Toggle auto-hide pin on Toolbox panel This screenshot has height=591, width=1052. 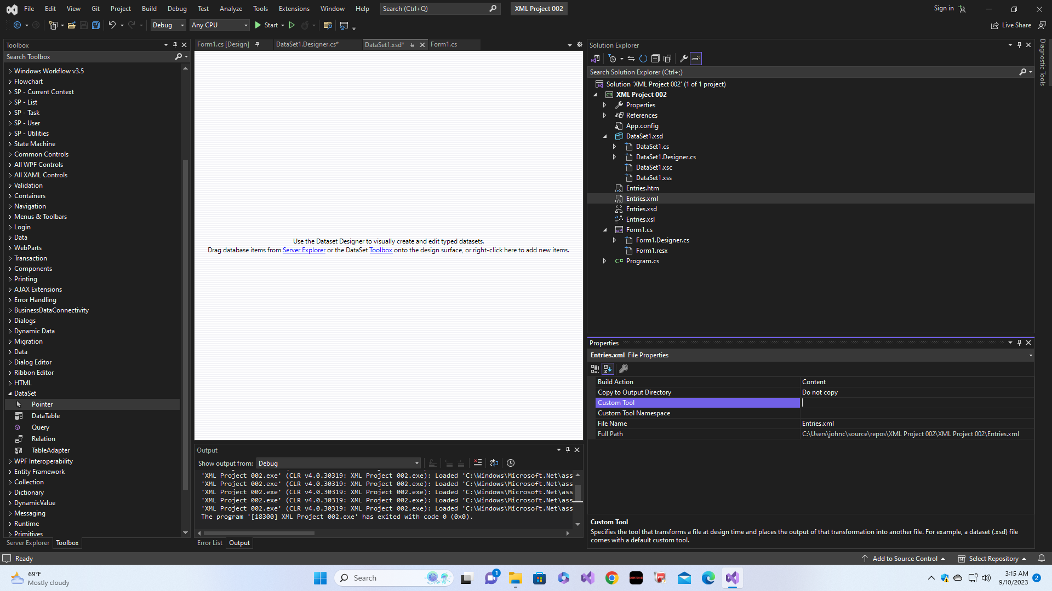point(175,45)
